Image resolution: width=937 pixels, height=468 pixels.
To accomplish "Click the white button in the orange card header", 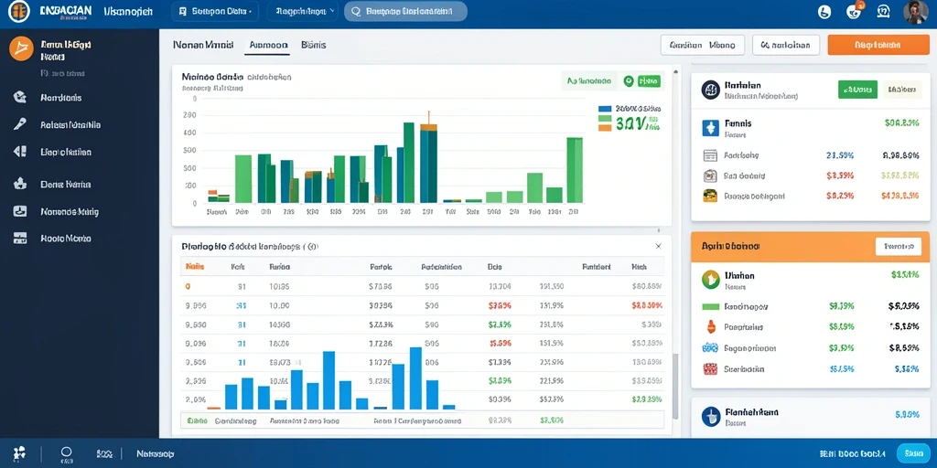I will tap(899, 246).
